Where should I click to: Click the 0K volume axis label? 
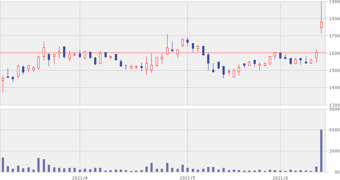(x=336, y=172)
